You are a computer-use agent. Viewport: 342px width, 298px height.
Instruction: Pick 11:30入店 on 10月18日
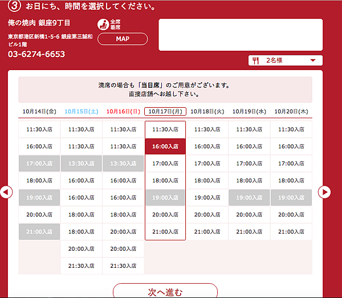207,129
